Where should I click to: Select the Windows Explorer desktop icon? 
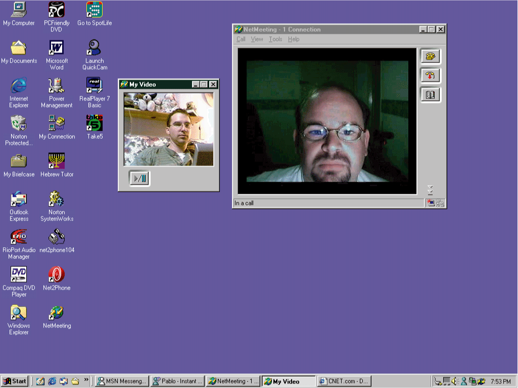pyautogui.click(x=19, y=320)
